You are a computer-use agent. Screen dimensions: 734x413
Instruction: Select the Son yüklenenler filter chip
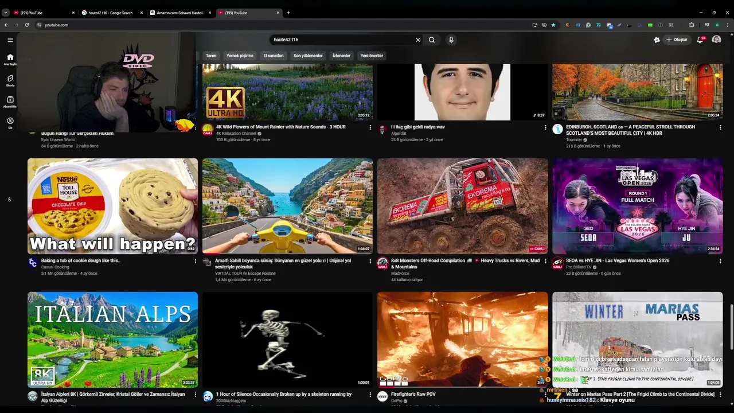coord(308,56)
